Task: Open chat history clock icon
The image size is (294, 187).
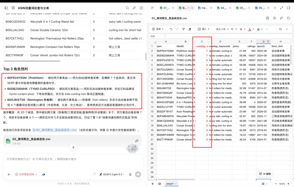Action: [141, 8]
